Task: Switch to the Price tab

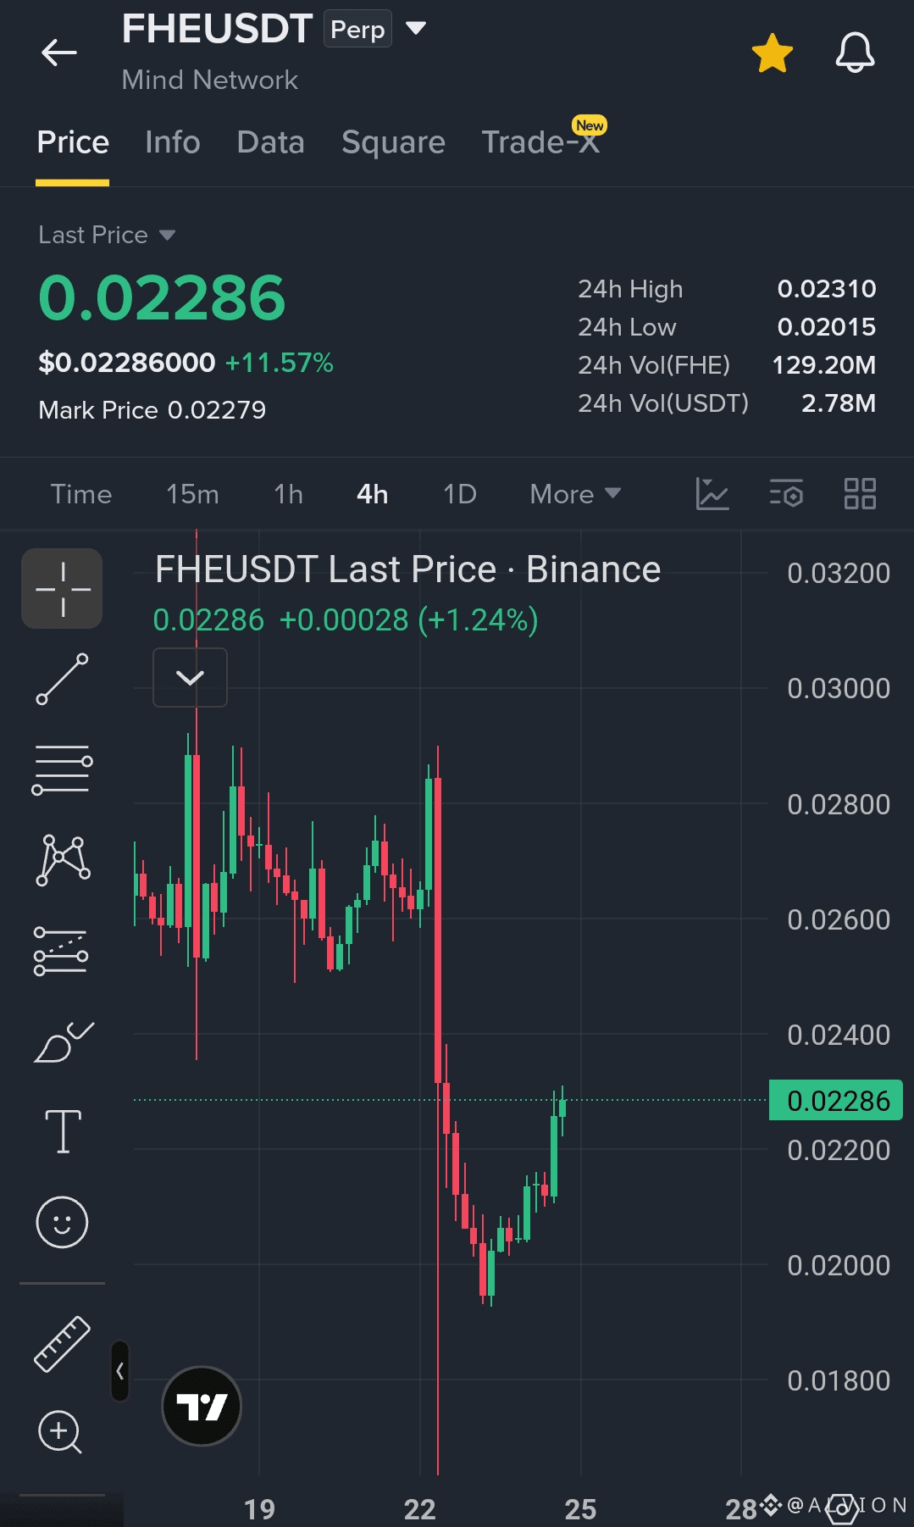Action: (x=73, y=142)
